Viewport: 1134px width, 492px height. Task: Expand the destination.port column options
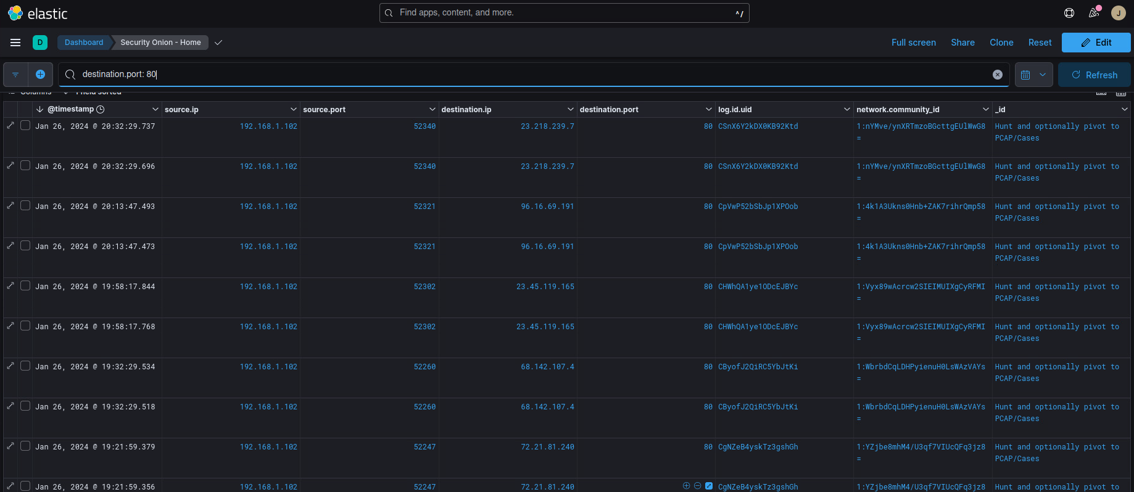click(x=708, y=109)
